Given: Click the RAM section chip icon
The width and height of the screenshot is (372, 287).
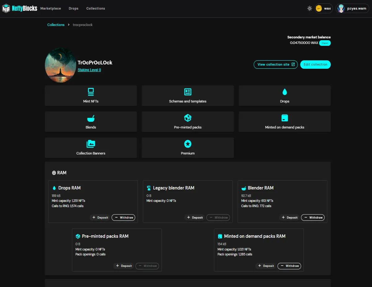Looking at the screenshot, I should (x=54, y=173).
